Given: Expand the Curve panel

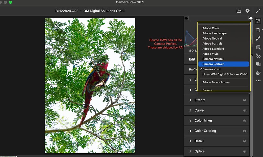Looking at the screenshot, I should point(190,110).
